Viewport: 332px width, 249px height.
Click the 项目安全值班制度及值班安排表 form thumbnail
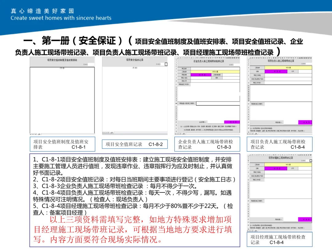pyautogui.click(x=62, y=96)
